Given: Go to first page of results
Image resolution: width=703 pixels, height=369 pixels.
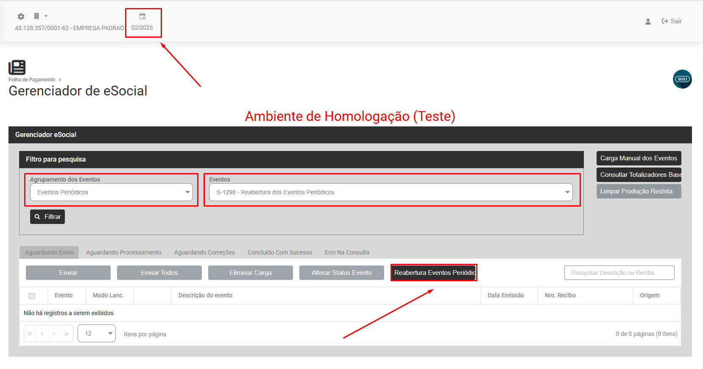Looking at the screenshot, I should [x=30, y=334].
